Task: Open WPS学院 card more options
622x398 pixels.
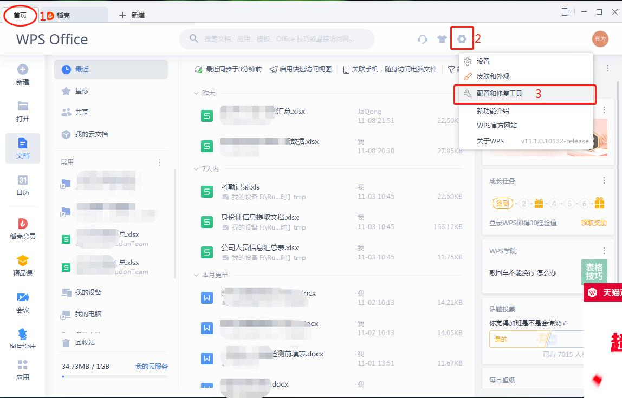Action: (604, 251)
